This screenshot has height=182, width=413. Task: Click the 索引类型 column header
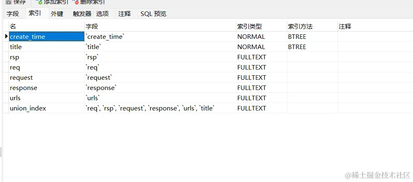(x=261, y=27)
